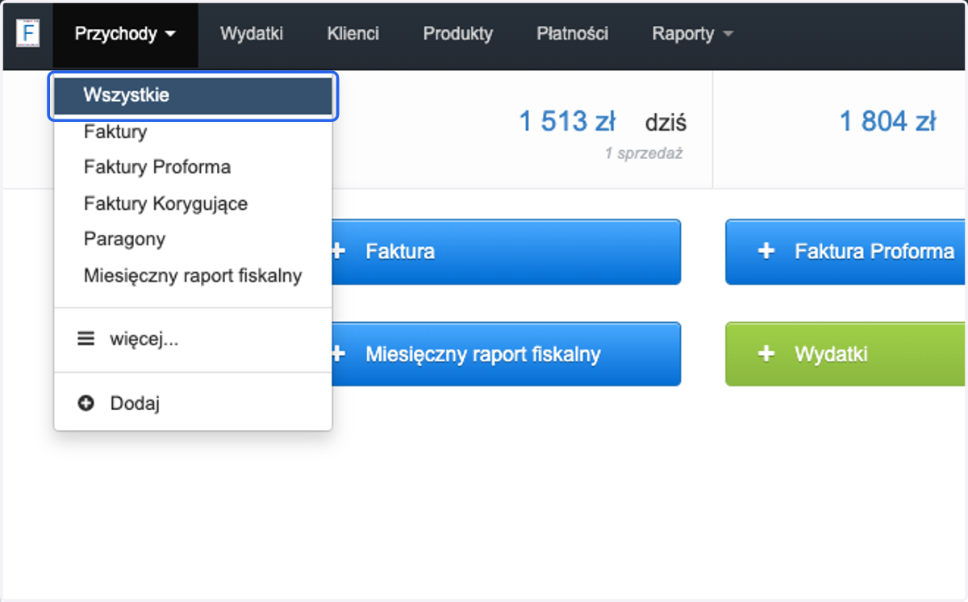Click the plus icon on Faktura Proforma button

click(x=766, y=251)
